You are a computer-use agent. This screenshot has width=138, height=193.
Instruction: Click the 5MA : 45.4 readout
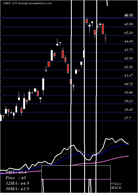click(x=16, y=172)
